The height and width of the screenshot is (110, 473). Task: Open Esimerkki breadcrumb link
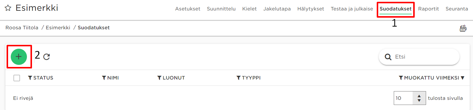click(x=58, y=27)
